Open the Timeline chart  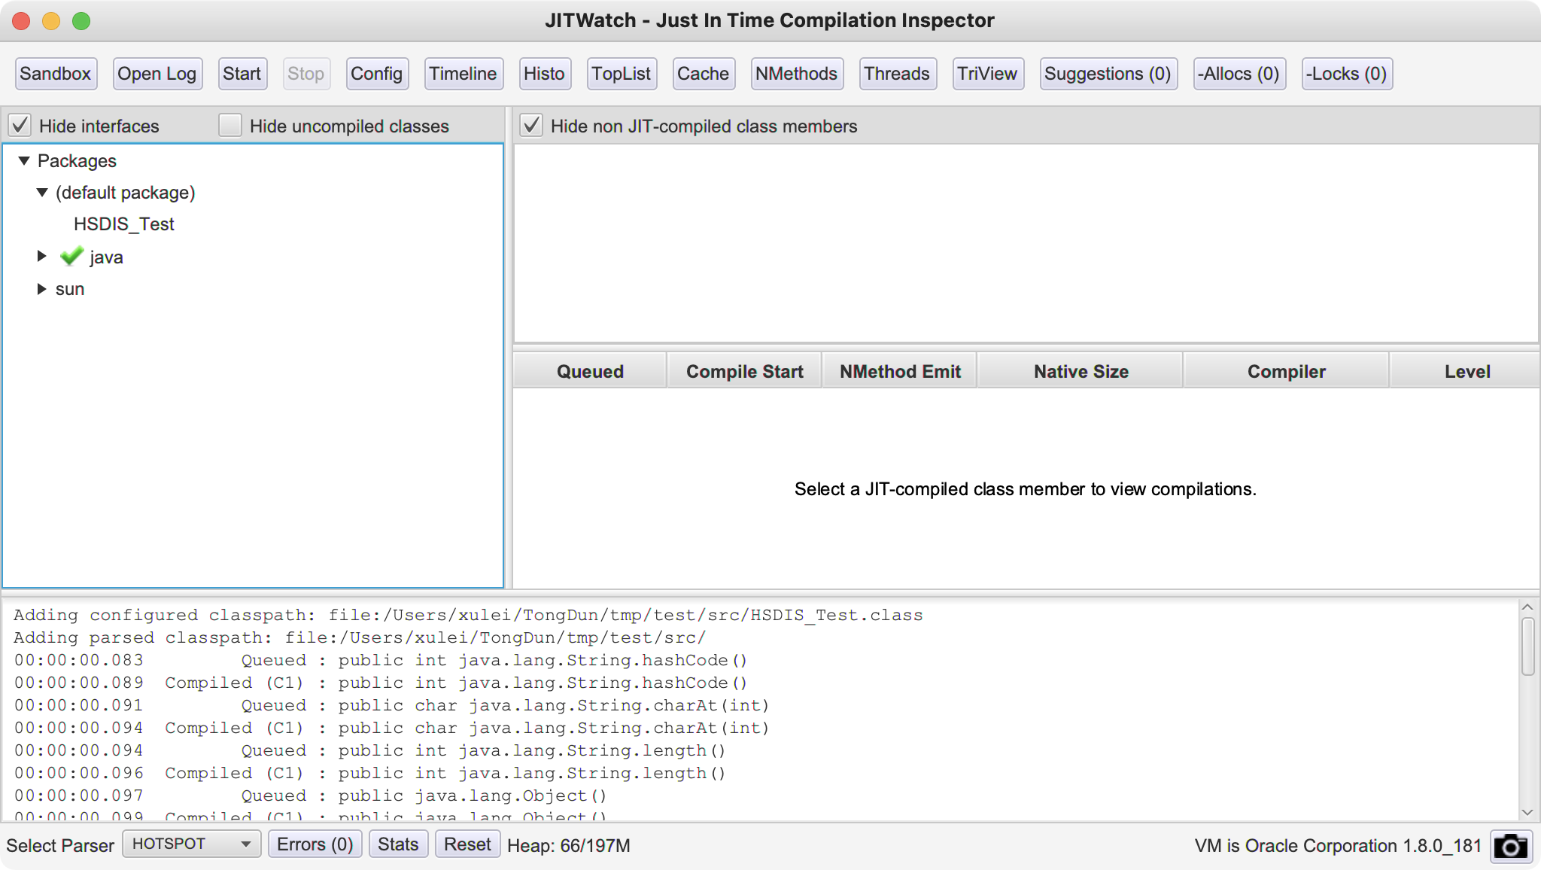tap(463, 74)
